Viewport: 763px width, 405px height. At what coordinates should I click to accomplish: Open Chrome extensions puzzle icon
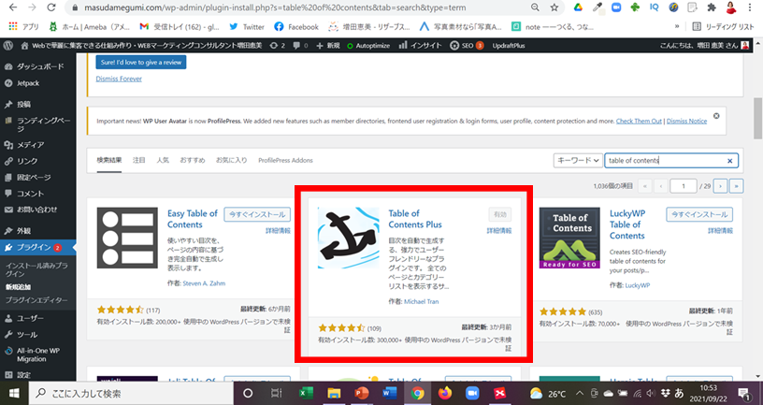click(x=712, y=7)
